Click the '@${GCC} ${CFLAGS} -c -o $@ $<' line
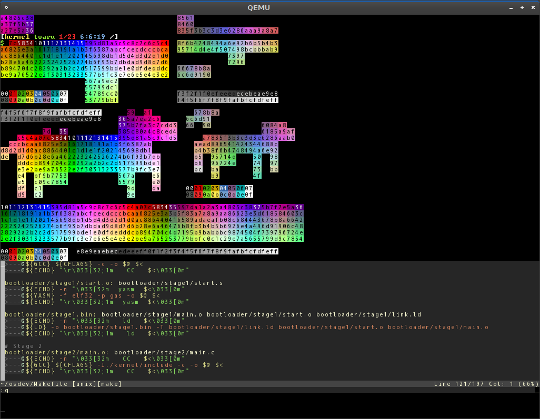This screenshot has width=540, height=419. (74, 264)
